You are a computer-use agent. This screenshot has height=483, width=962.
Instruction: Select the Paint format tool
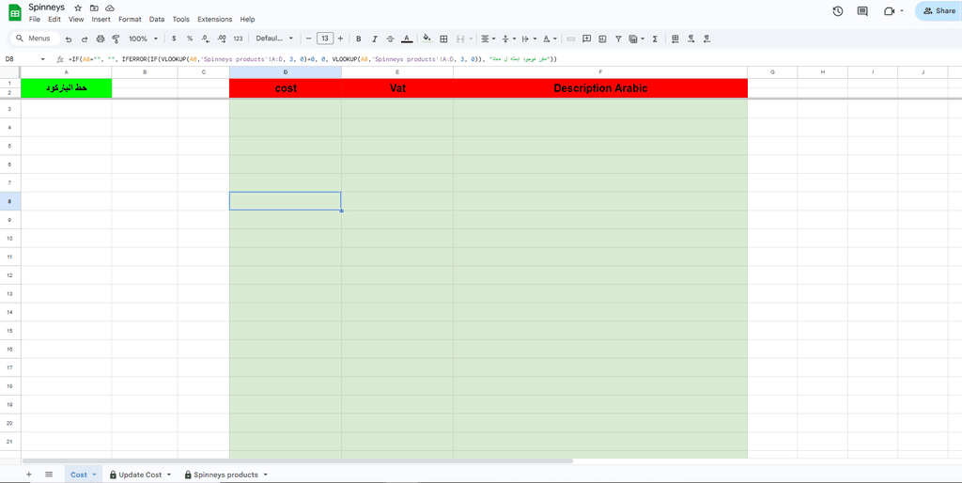(116, 39)
